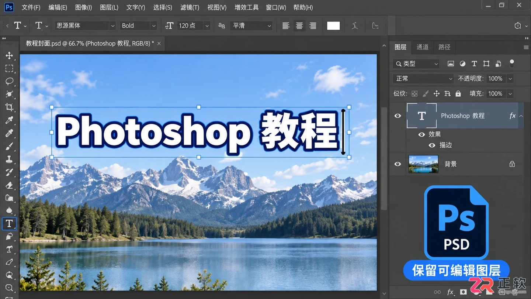
Task: Filter layers by adjustment layer type
Action: point(462,63)
